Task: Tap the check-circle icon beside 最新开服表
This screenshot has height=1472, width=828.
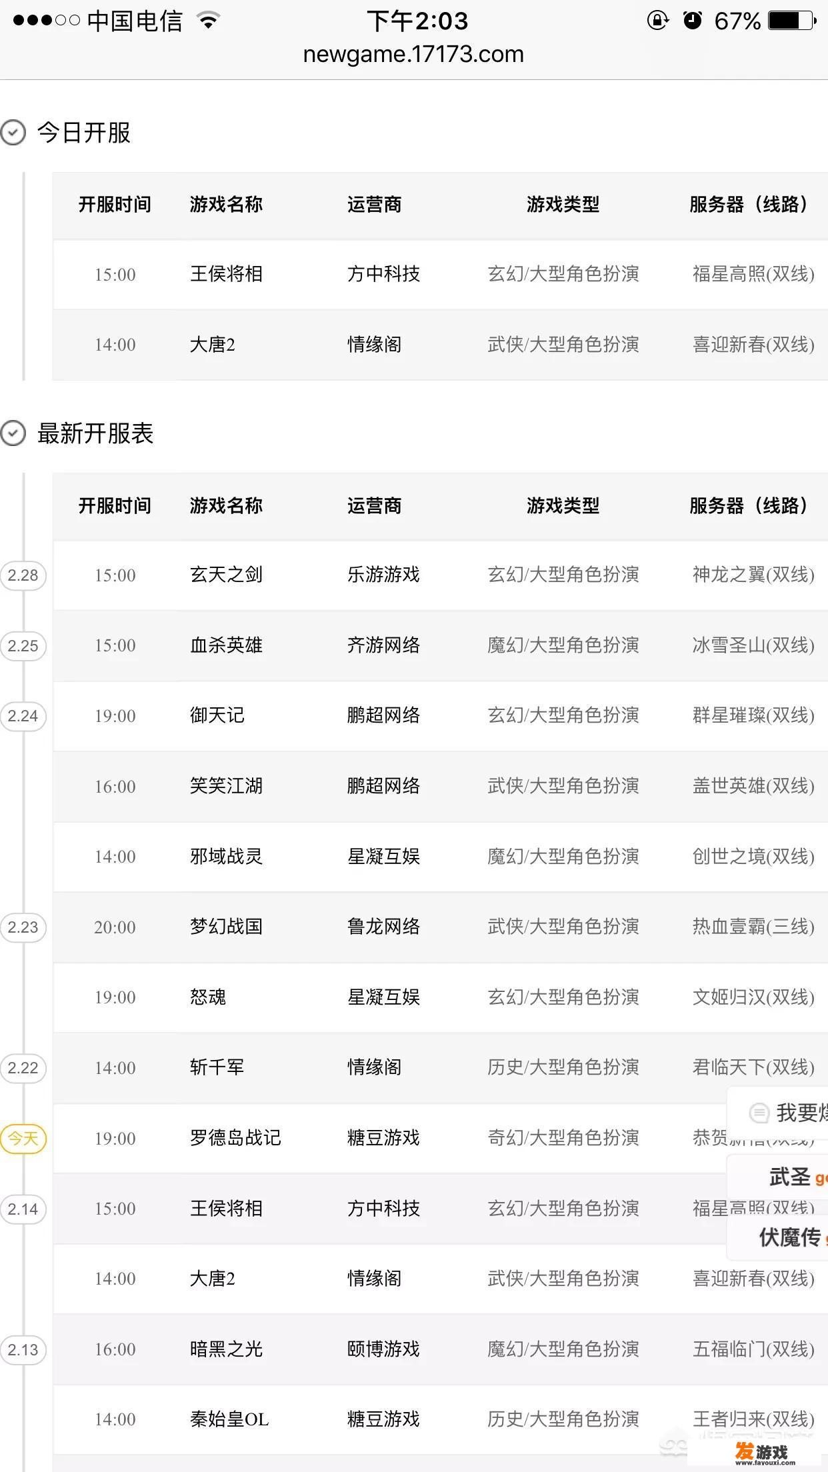Action: tap(13, 433)
